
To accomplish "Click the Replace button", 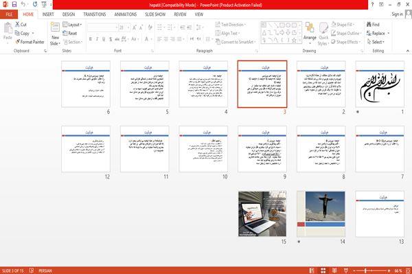I will click(376, 33).
